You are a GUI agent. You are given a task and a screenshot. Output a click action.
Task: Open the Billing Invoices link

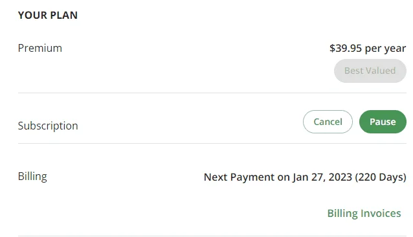click(364, 213)
